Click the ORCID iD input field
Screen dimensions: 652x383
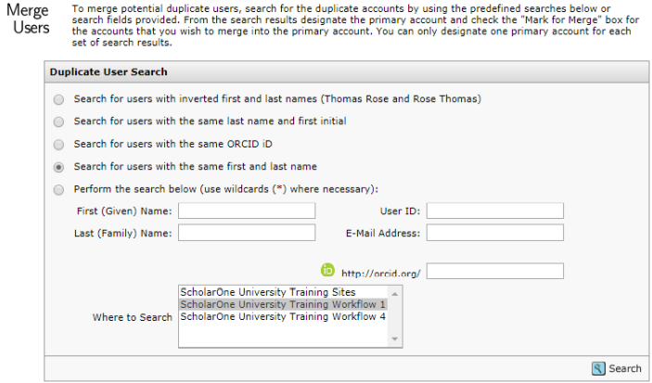point(495,271)
